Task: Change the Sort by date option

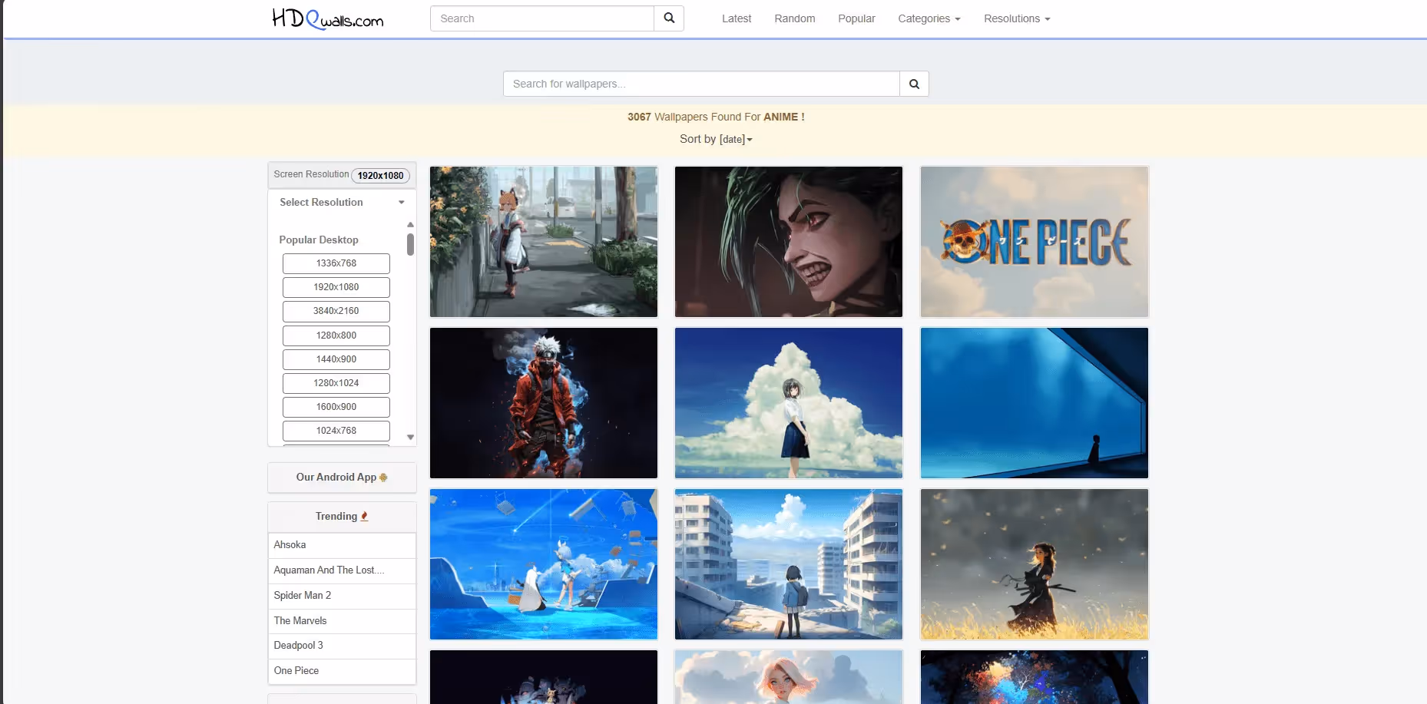Action: point(735,140)
